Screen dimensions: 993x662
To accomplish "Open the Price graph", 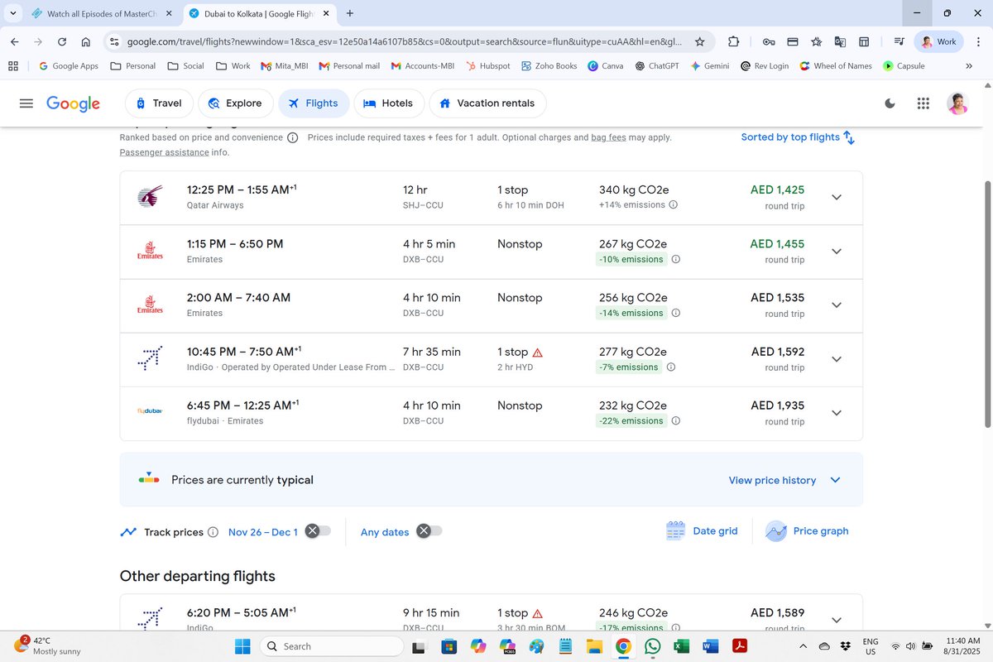I will click(807, 531).
